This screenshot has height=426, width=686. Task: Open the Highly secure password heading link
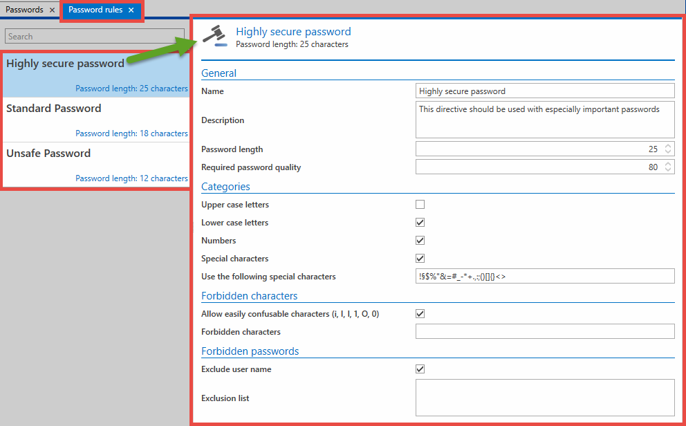click(293, 31)
